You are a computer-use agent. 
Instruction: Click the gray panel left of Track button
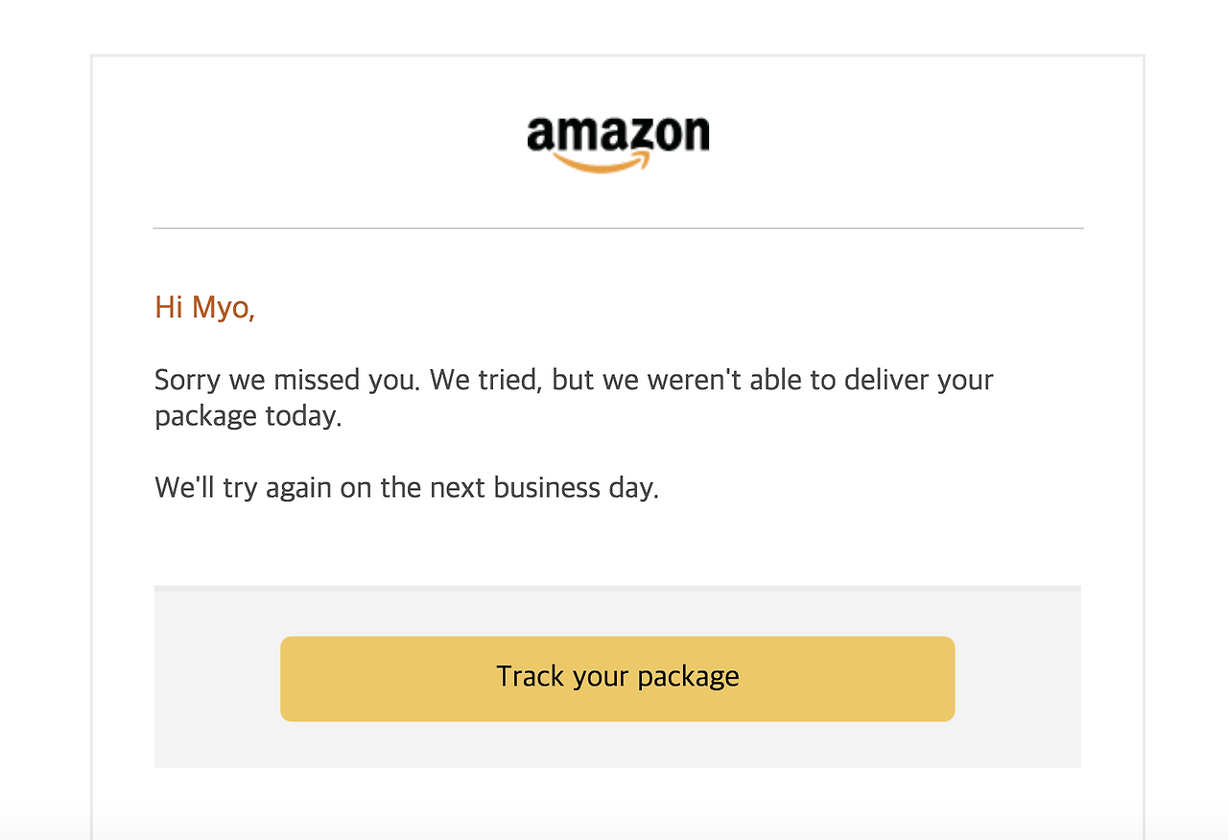coord(217,678)
